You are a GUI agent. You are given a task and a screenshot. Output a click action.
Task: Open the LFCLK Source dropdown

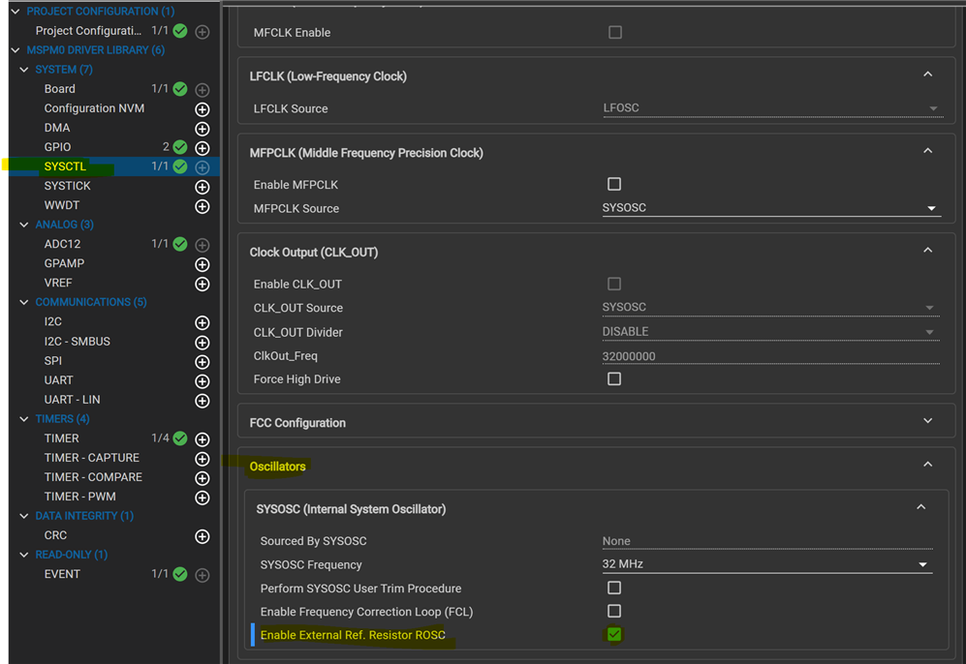click(x=772, y=108)
